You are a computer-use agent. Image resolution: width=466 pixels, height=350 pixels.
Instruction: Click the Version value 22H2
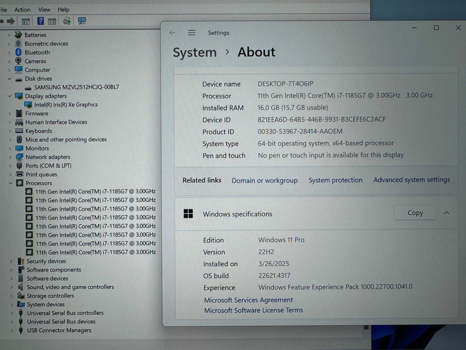[x=266, y=252]
